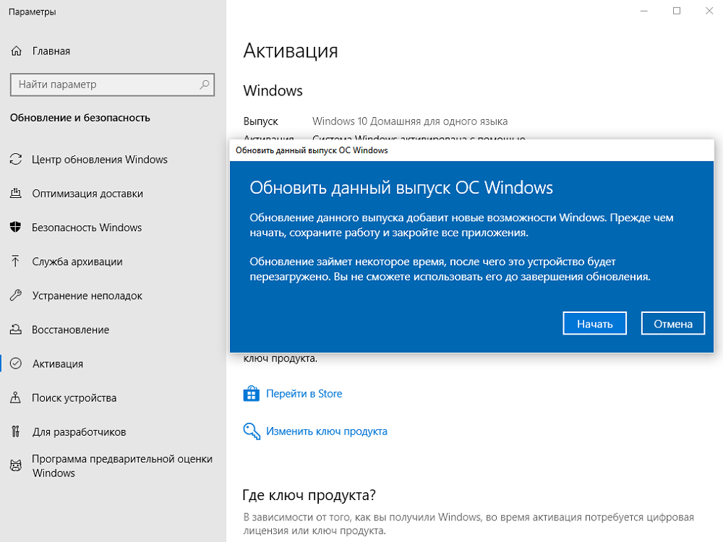Click the Windows Insider Program cat icon
Image resolution: width=723 pixels, height=542 pixels.
pyautogui.click(x=16, y=466)
